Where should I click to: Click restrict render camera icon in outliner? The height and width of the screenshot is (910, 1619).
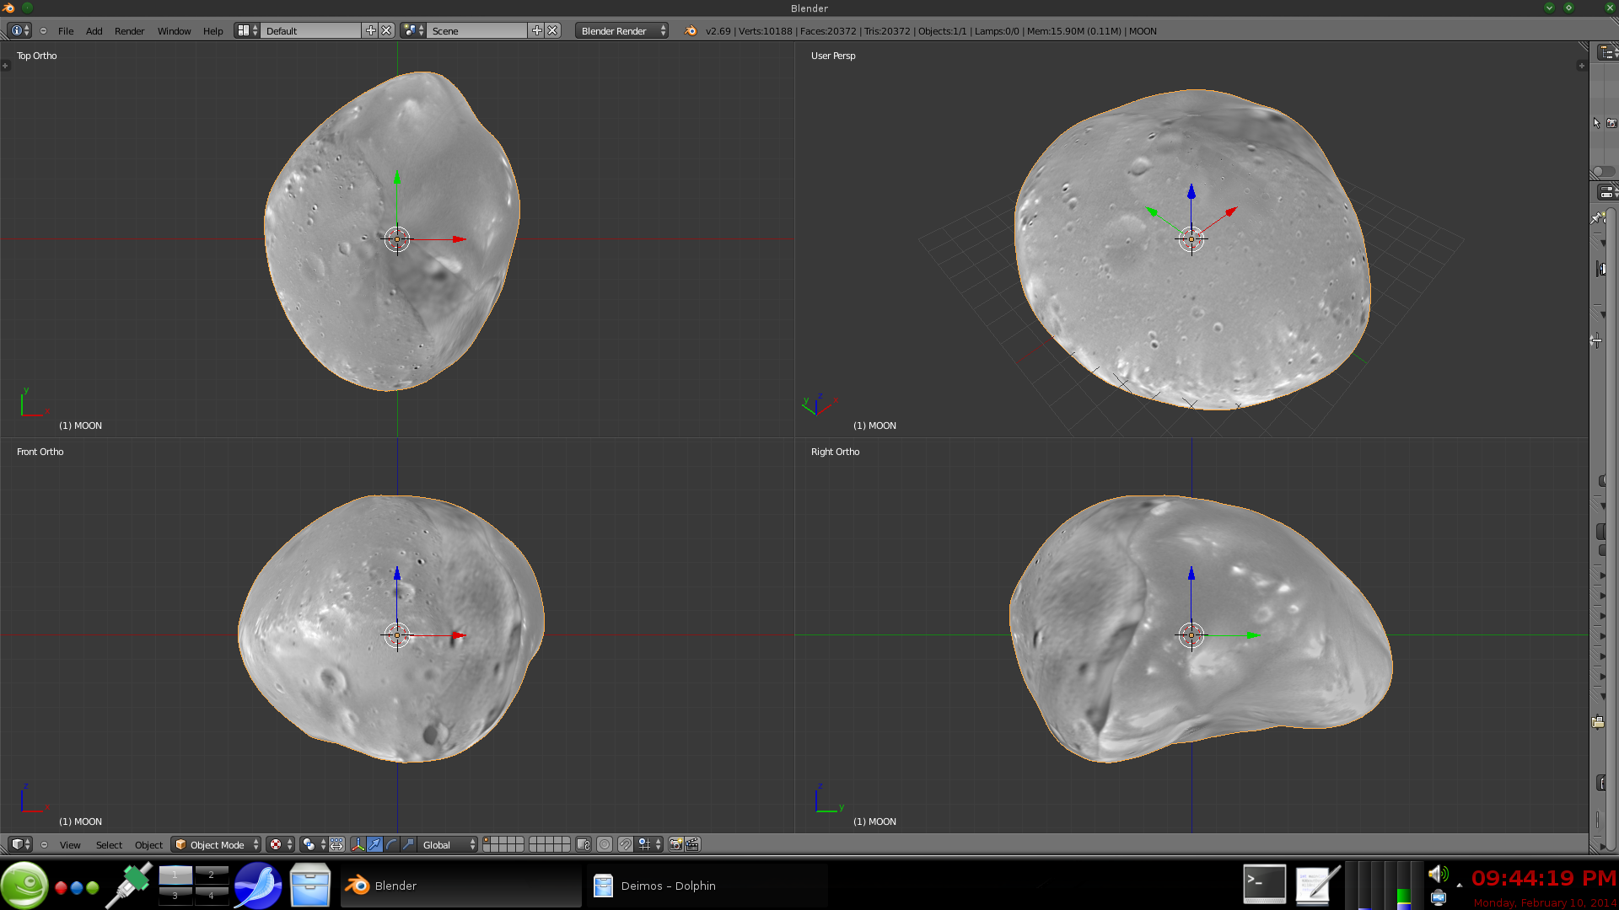coord(1611,123)
